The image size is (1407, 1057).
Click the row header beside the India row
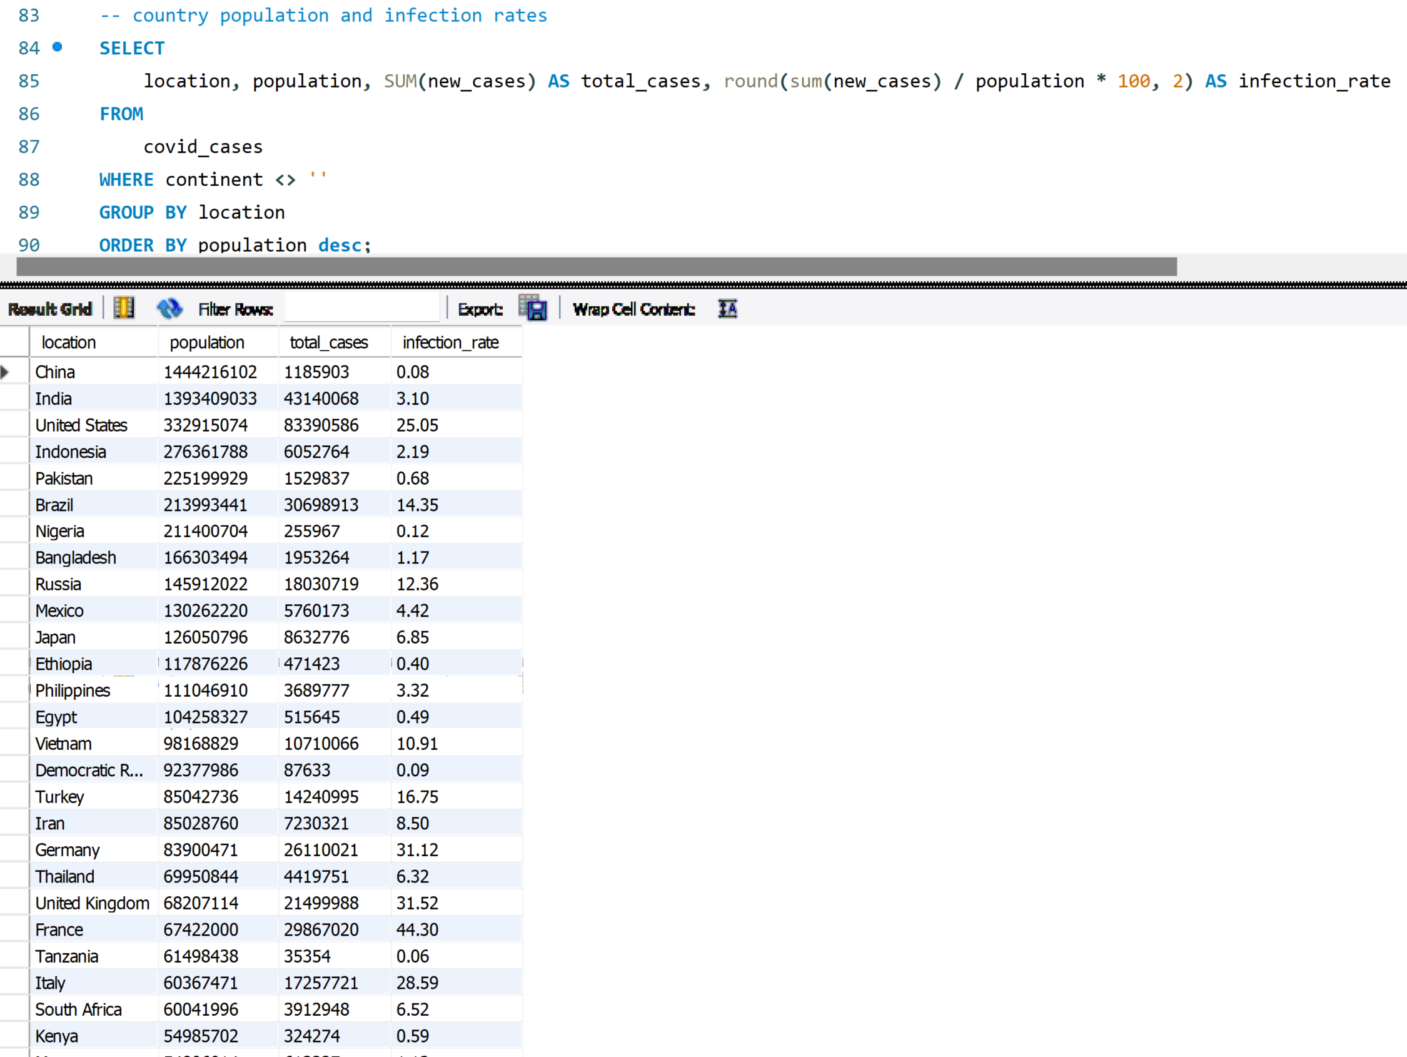(x=14, y=399)
